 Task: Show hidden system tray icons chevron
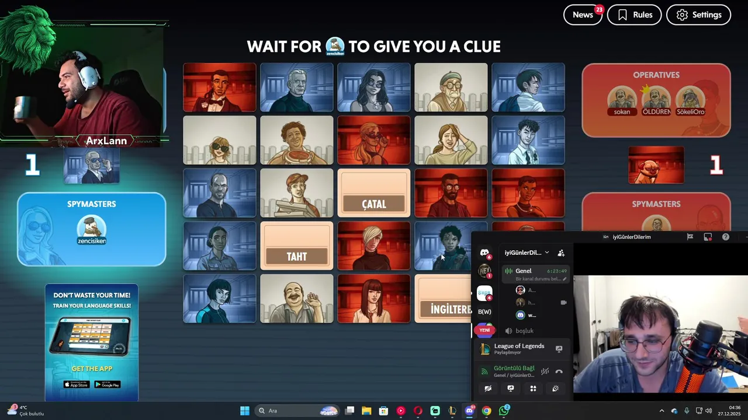[x=662, y=411]
